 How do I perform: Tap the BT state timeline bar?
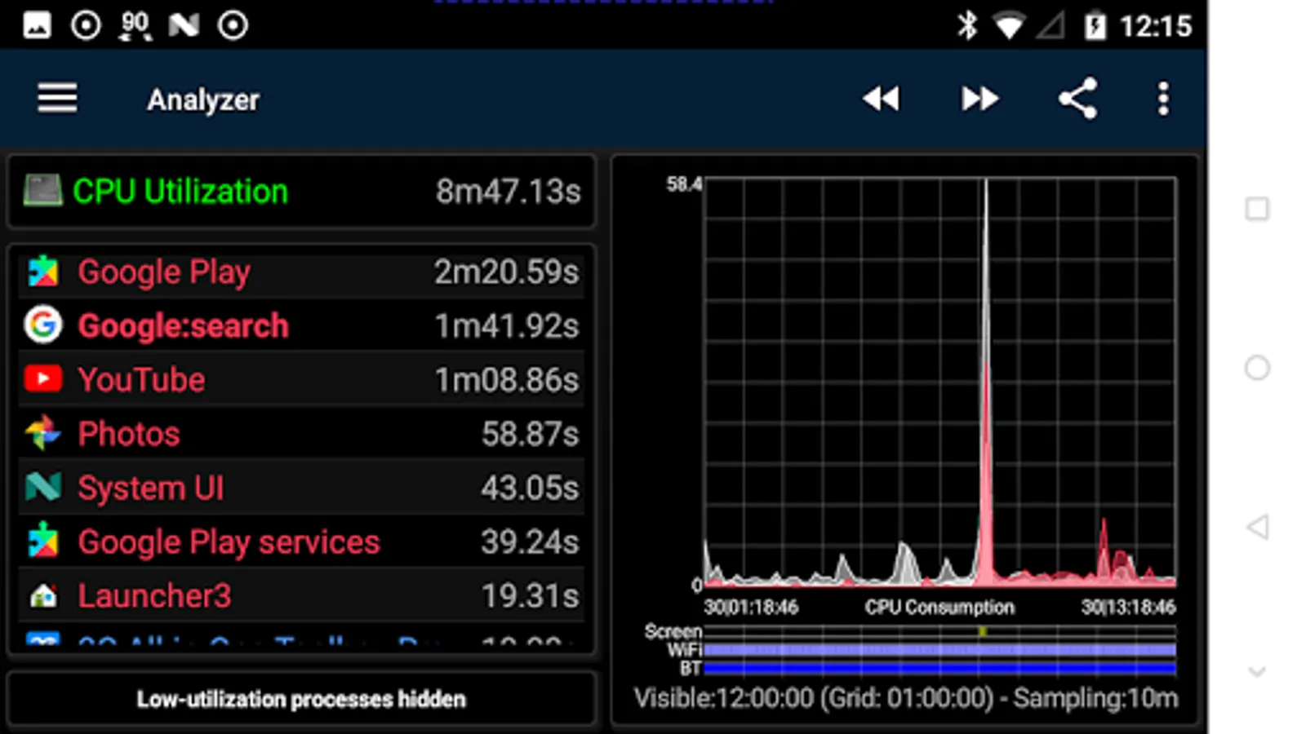coord(940,668)
